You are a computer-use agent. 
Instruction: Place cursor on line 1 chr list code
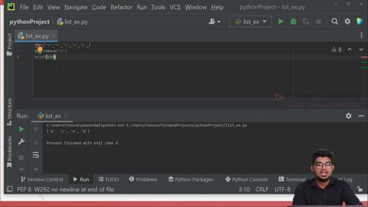coord(63,45)
